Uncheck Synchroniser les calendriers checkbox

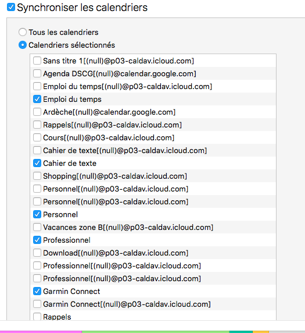pyautogui.click(x=11, y=7)
